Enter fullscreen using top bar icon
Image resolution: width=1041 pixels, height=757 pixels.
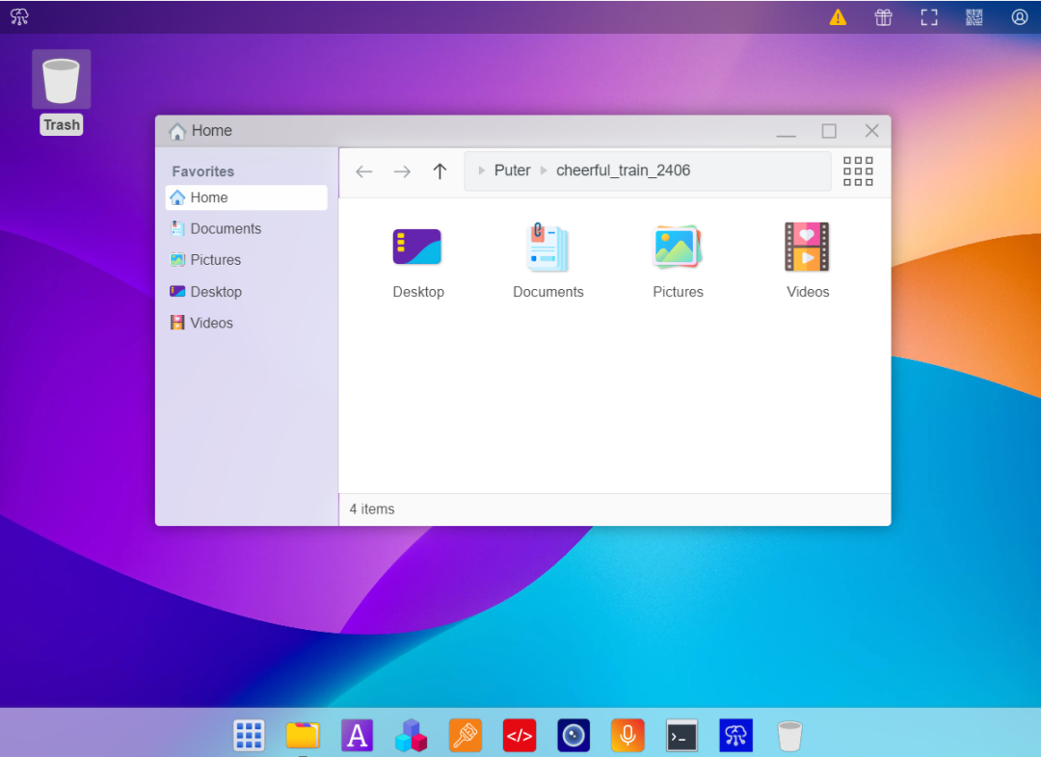coord(928,17)
